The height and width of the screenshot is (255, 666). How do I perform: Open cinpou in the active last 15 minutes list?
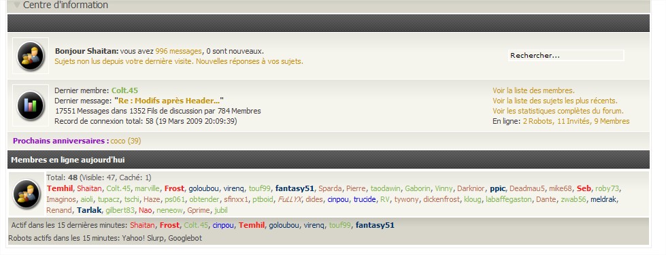coord(223,225)
